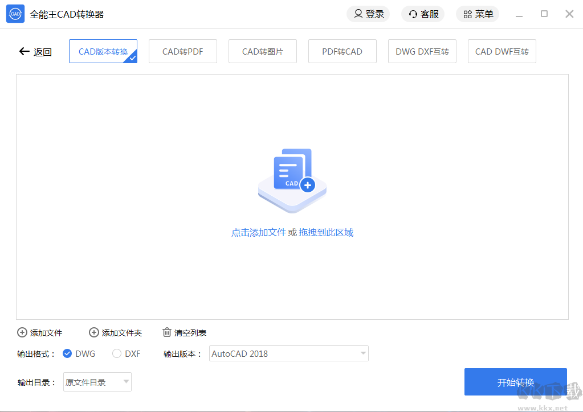This screenshot has height=412, width=583.
Task: Open the 输出版本 dropdown arrow
Action: [363, 353]
